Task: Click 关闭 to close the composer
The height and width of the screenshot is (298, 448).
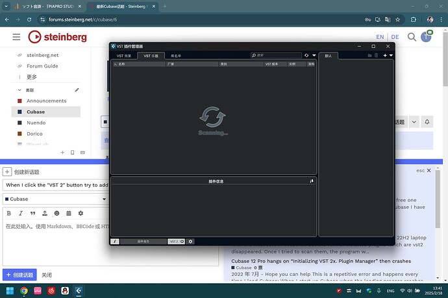Action: (47, 275)
